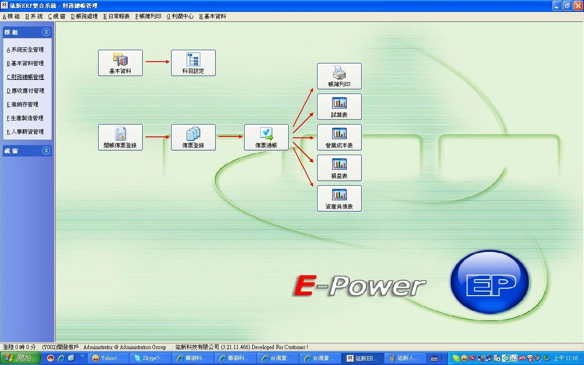584x365 pixels.
Task: Switch to Skype taskbar window
Action: coord(151,358)
